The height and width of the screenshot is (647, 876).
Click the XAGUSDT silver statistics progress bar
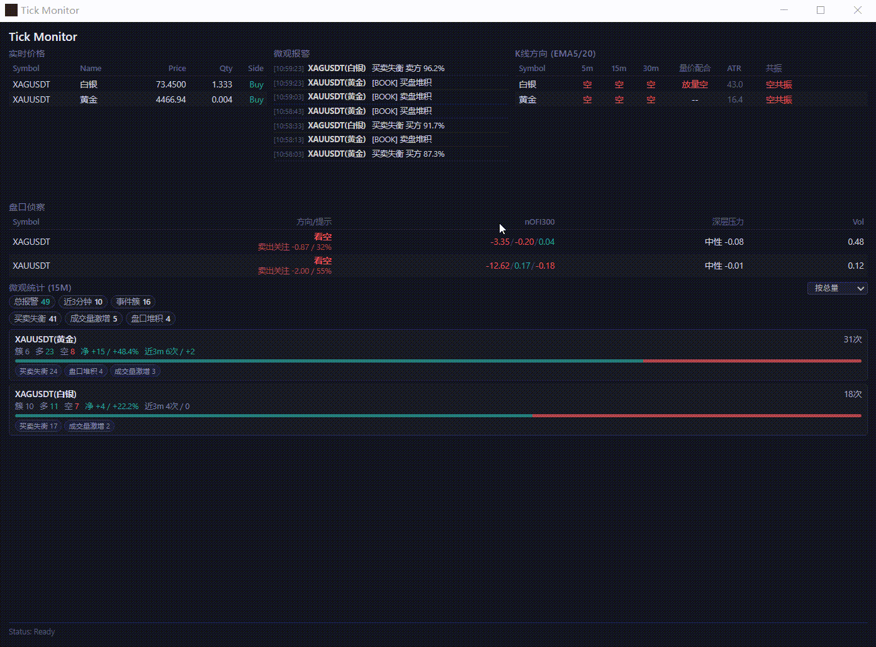pyautogui.click(x=438, y=416)
